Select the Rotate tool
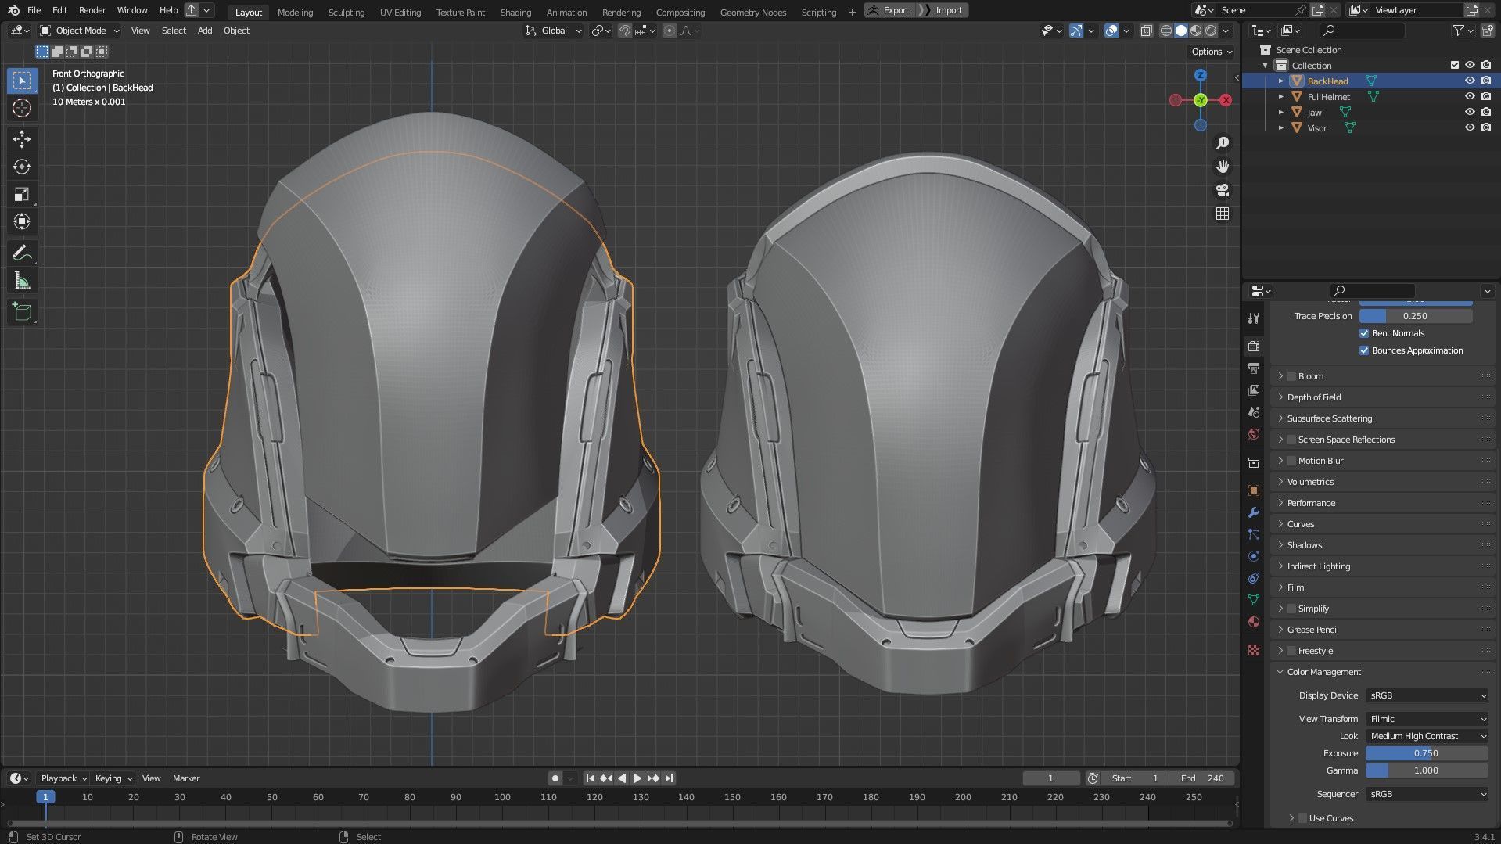1501x844 pixels. click(22, 167)
